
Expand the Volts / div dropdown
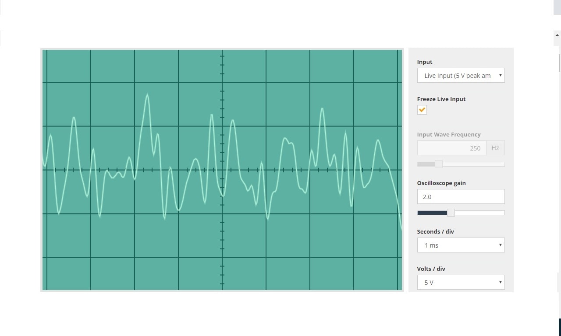pos(461,282)
